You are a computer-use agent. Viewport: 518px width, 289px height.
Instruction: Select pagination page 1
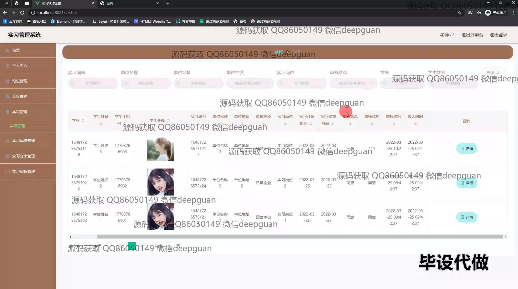tap(132, 246)
